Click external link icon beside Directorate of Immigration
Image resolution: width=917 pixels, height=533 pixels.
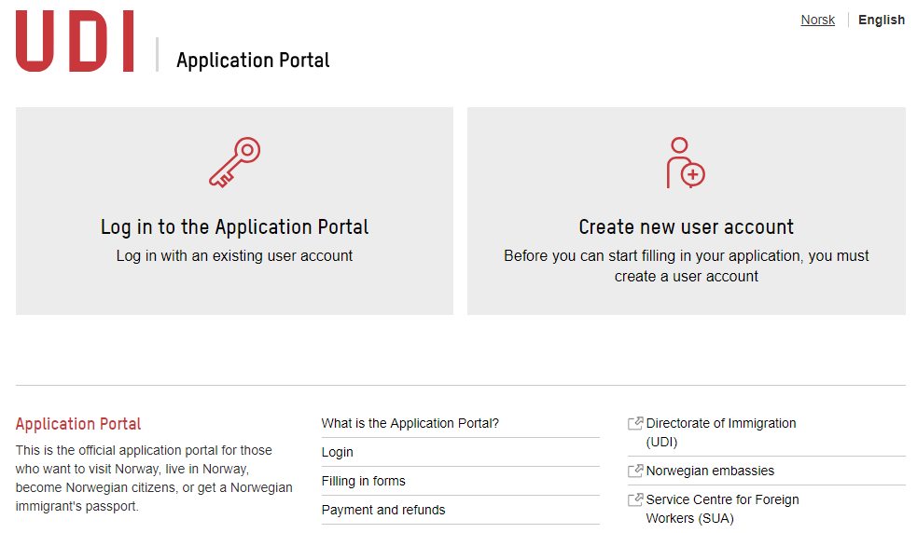tap(635, 423)
